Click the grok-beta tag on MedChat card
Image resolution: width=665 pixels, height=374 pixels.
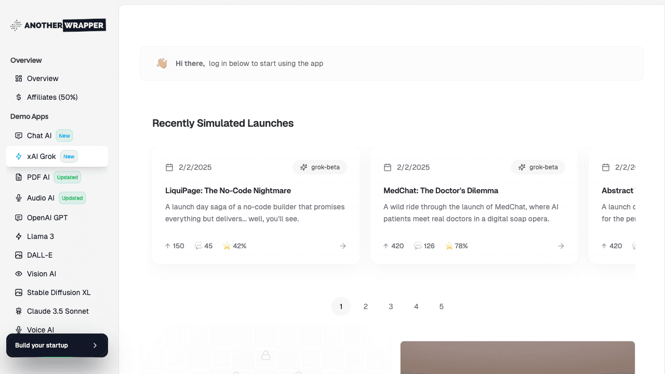click(538, 167)
